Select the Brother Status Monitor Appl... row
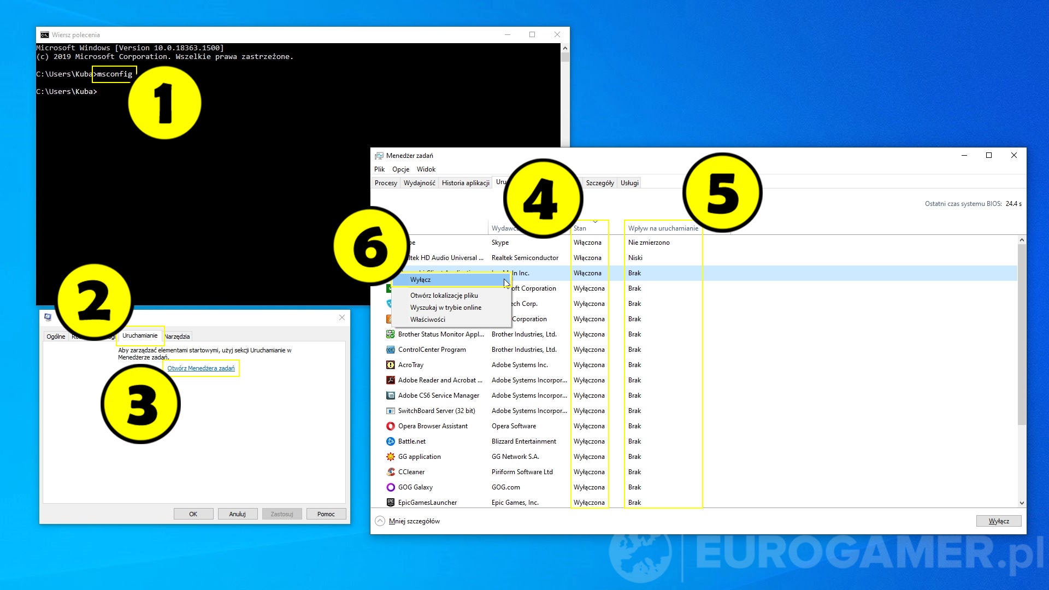 pos(694,334)
